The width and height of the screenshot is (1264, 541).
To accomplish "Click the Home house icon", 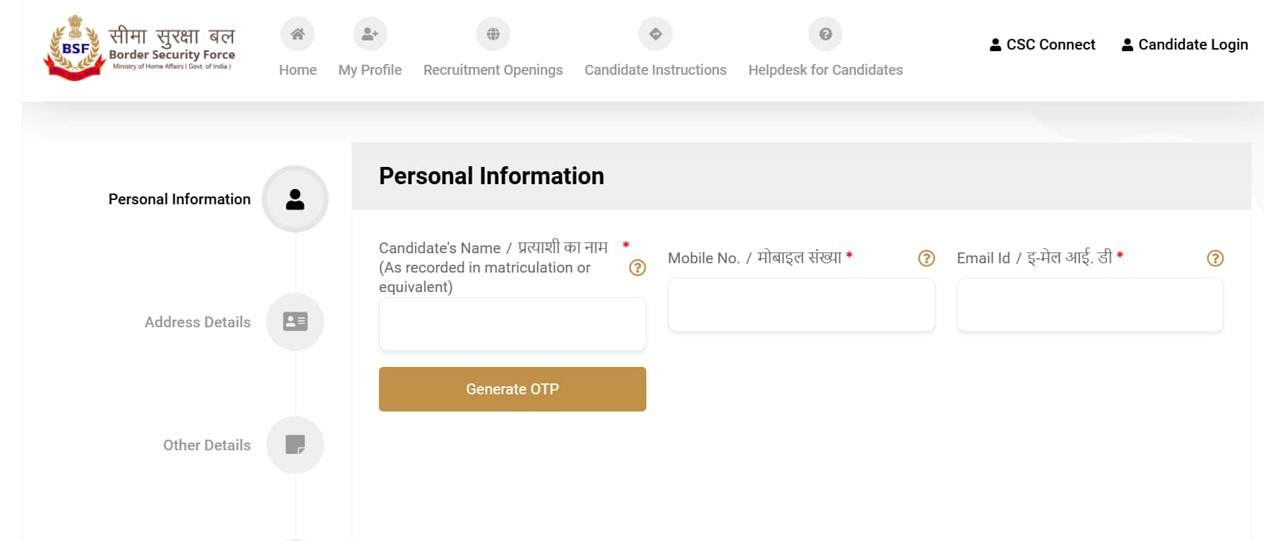I will coord(298,34).
